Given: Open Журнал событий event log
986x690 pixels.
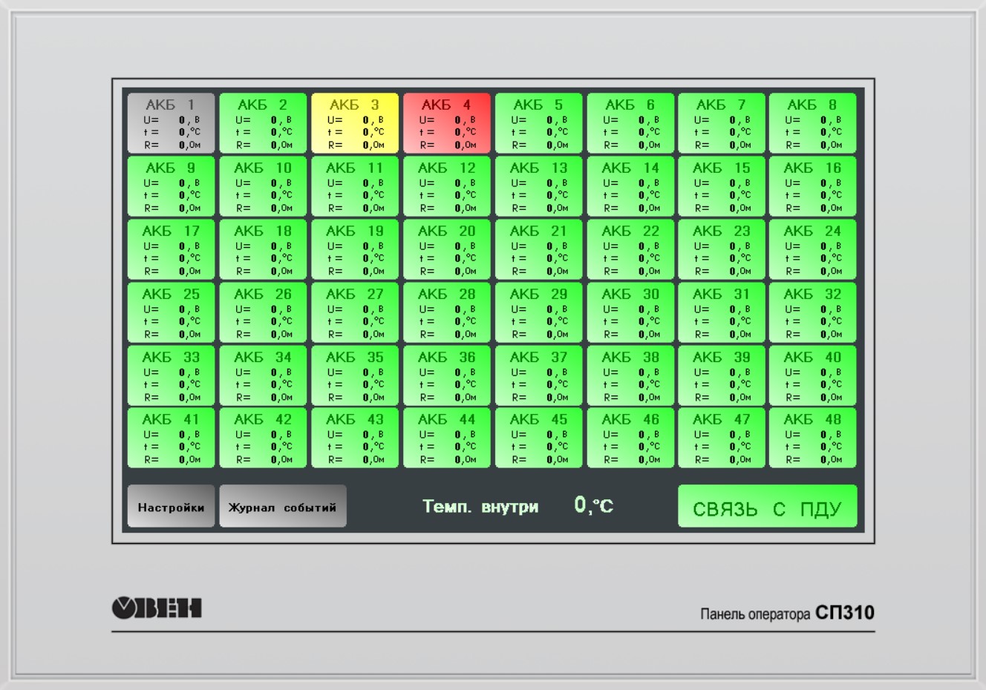Looking at the screenshot, I should pos(283,507).
